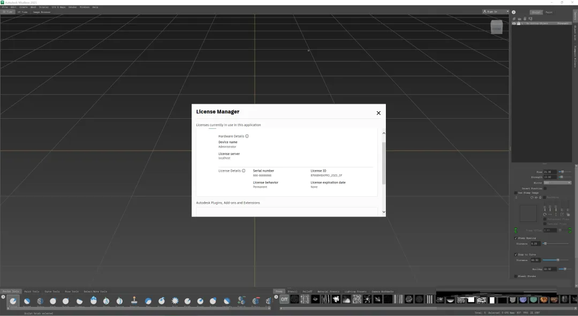The image size is (578, 316).
Task: Open the Mirror dropdown
Action: [557, 183]
